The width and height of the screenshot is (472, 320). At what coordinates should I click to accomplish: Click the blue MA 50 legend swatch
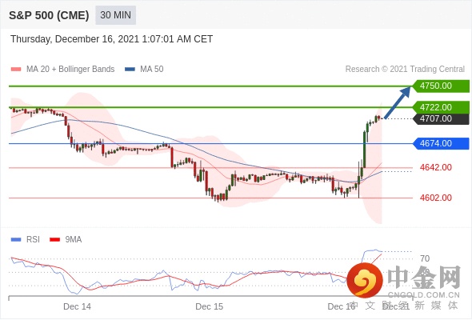pyautogui.click(x=130, y=70)
